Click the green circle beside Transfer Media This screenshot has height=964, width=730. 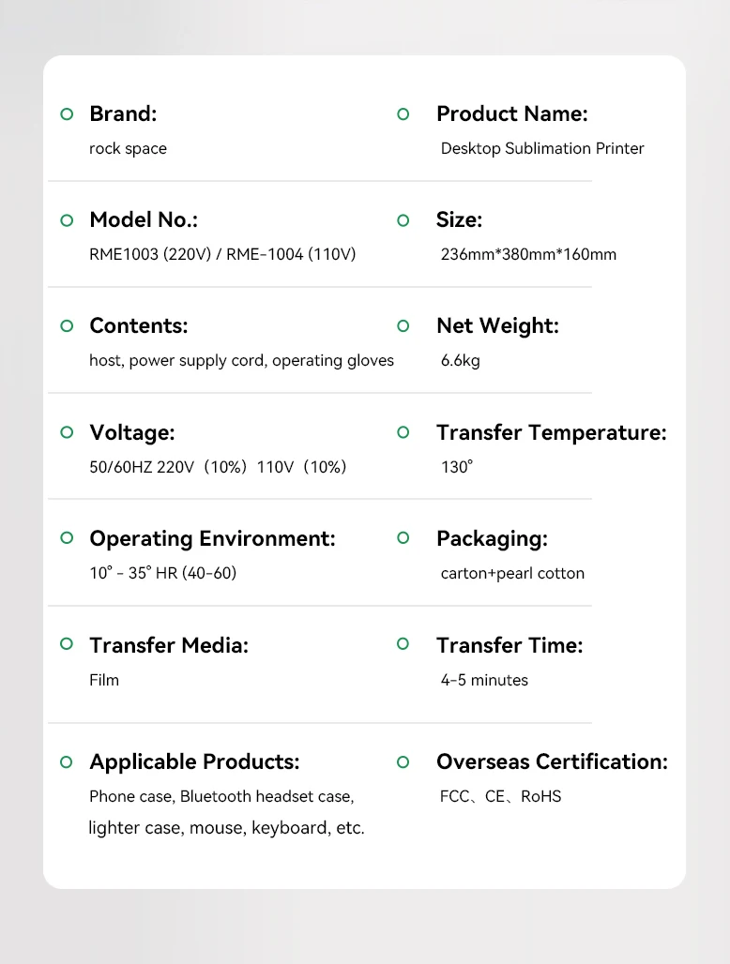coord(67,644)
